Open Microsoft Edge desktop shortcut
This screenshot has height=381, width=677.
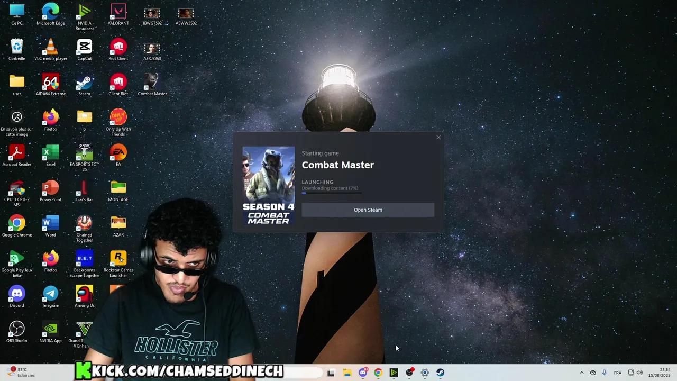(x=51, y=15)
